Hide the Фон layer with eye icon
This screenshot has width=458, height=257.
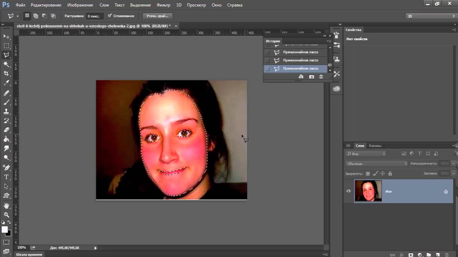pos(349,191)
